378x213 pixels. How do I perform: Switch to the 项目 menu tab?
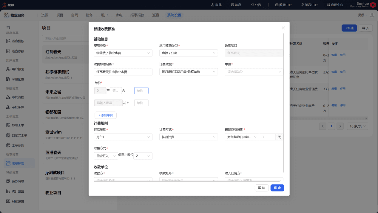[x=60, y=15]
